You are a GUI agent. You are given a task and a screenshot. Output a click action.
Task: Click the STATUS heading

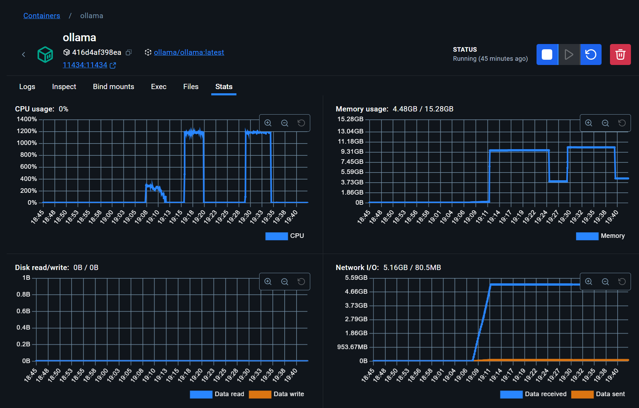[465, 50]
